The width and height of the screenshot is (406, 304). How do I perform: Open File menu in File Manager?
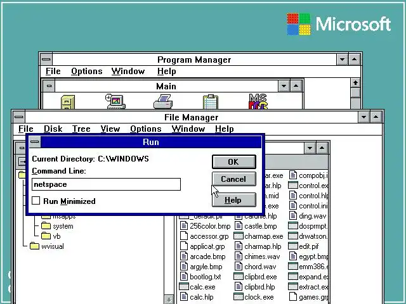coord(26,129)
